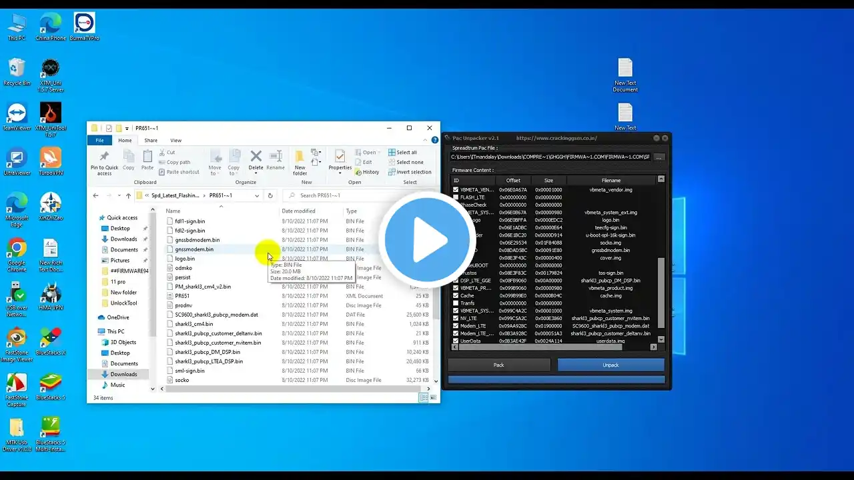Viewport: 854px width, 480px height.
Task: Click the Up one level arrow in Explorer
Action: click(128, 195)
